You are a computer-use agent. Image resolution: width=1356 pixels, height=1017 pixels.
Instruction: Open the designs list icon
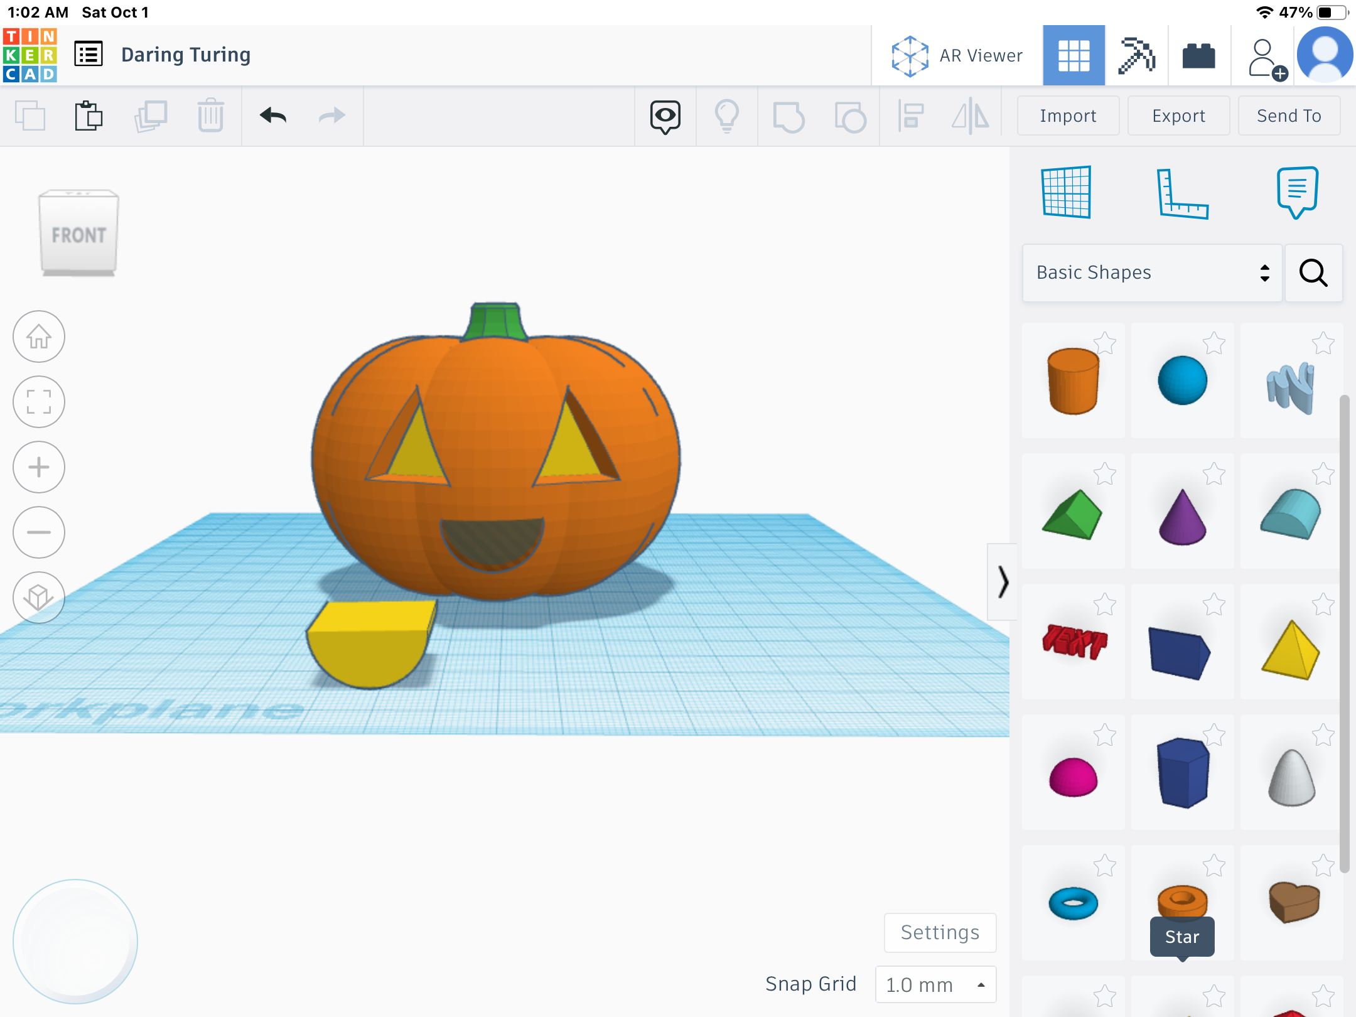coord(89,55)
